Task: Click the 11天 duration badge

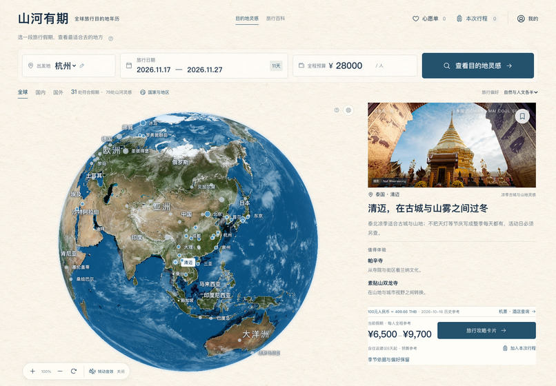Action: (x=276, y=65)
